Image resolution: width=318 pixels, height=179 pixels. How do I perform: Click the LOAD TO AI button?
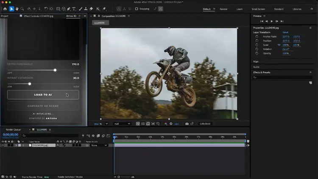click(x=43, y=95)
